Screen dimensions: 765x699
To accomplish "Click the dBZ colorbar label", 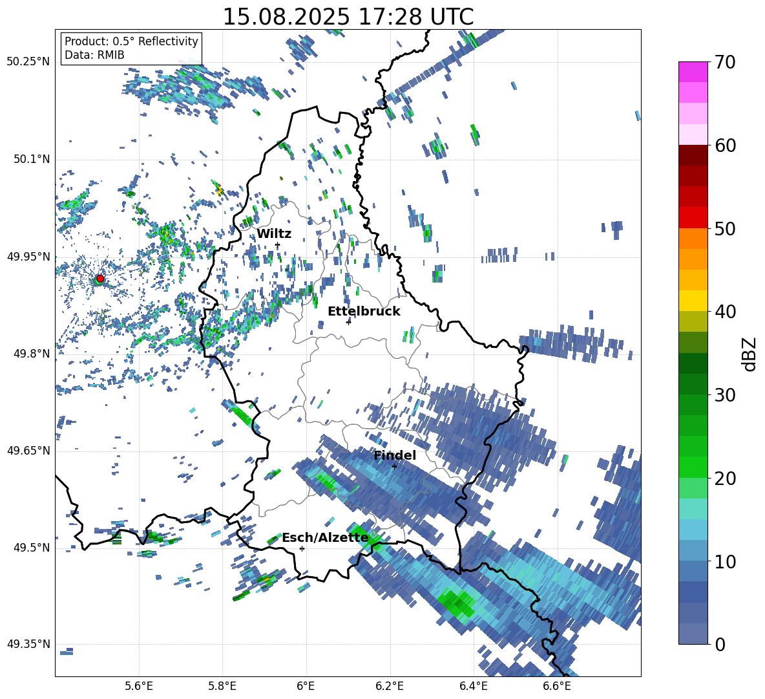I will click(x=750, y=354).
